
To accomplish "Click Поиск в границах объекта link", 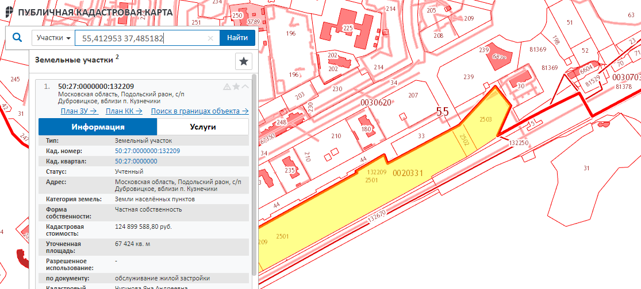I will pos(199,111).
